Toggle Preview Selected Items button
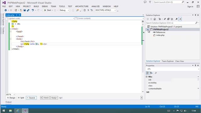The width and height of the screenshot is (201, 113). 180,19
